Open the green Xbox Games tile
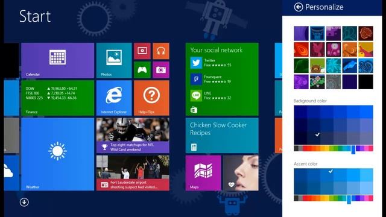The width and height of the screenshot is (386, 217). pyautogui.click(x=142, y=70)
